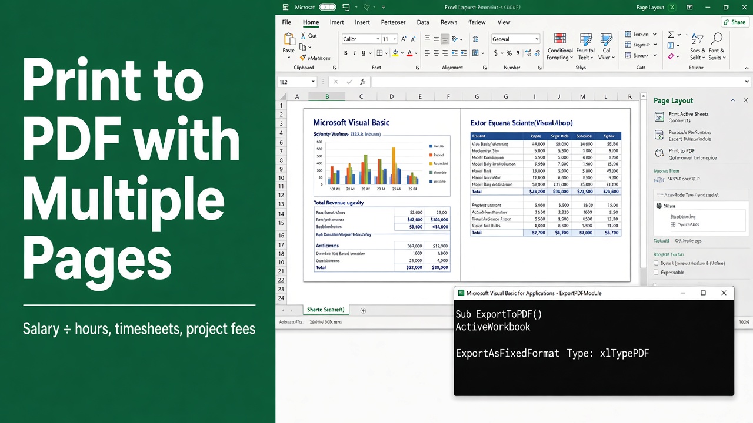Toggle the AutoSave switch
This screenshot has width=753, height=423.
coord(328,7)
